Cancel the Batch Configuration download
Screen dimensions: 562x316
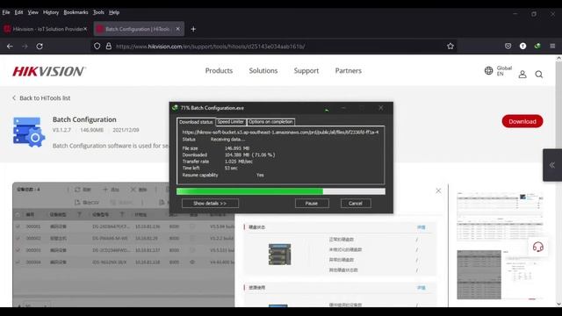click(356, 203)
